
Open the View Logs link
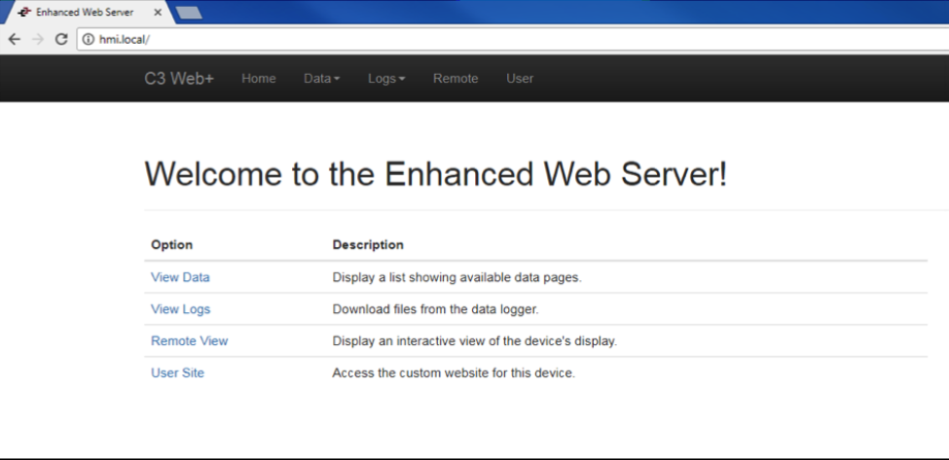coord(180,309)
